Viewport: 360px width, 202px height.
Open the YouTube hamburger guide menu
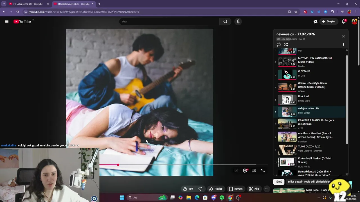pos(7,22)
